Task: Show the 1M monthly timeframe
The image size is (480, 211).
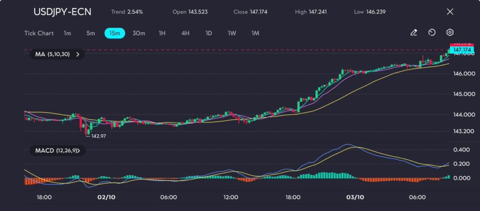Action: [x=255, y=33]
